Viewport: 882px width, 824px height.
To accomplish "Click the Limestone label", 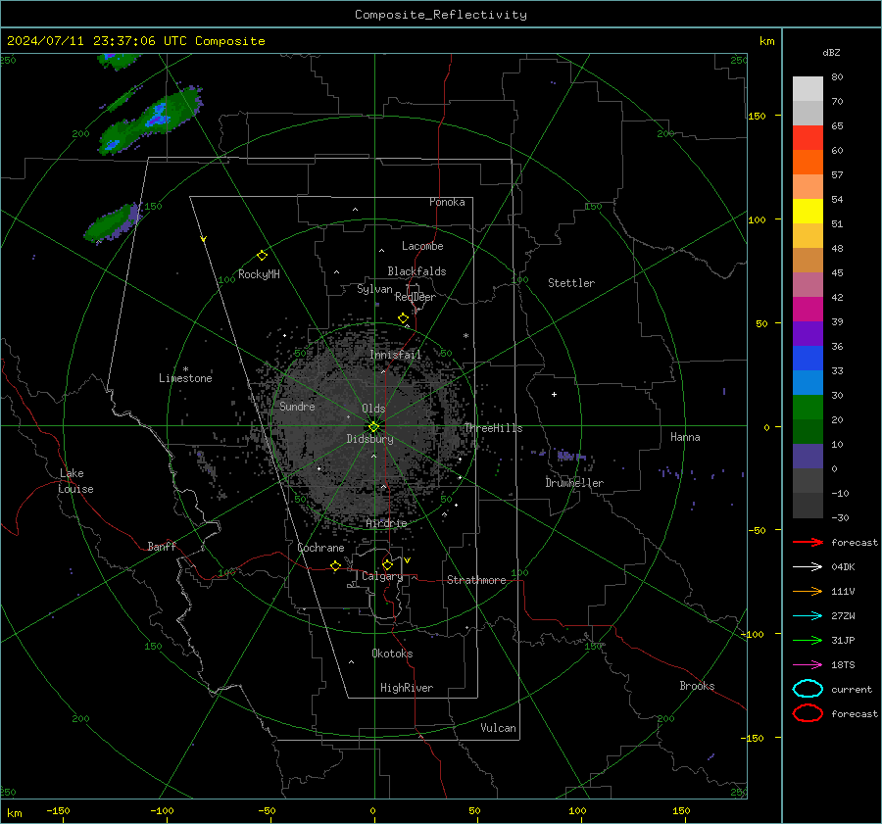I will pos(185,378).
